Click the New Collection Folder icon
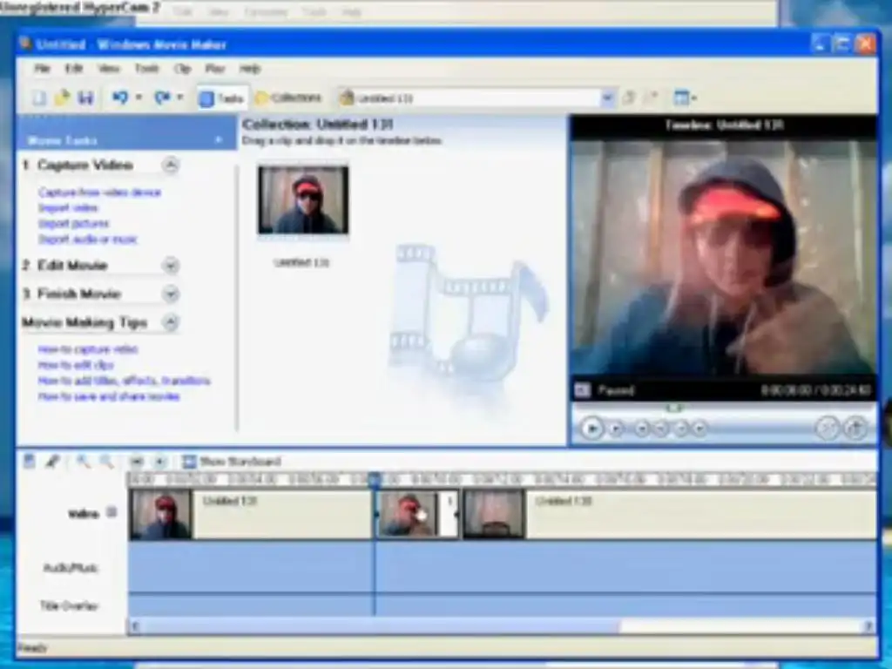Viewport: 892px width, 669px height. [x=652, y=98]
